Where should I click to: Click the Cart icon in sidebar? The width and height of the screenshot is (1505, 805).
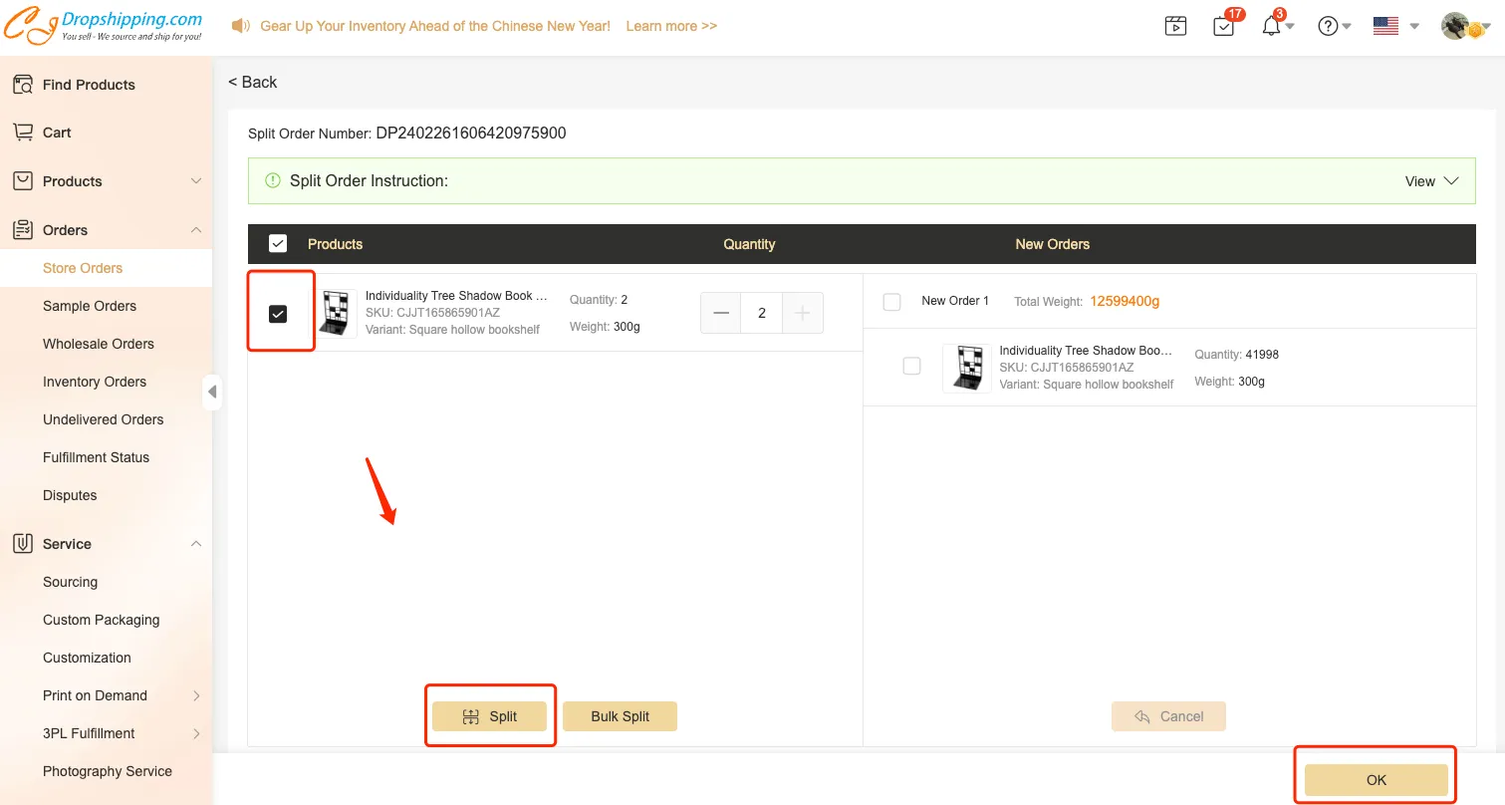[23, 133]
